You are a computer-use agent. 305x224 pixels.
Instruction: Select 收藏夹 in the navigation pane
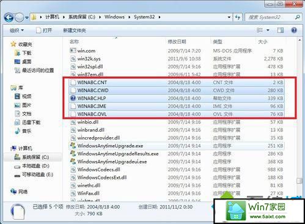coord(25,44)
